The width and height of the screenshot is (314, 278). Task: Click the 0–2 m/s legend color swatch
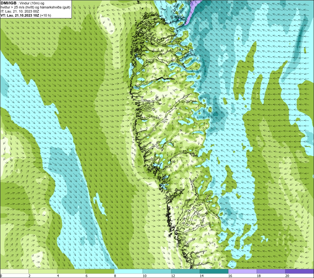14,271
